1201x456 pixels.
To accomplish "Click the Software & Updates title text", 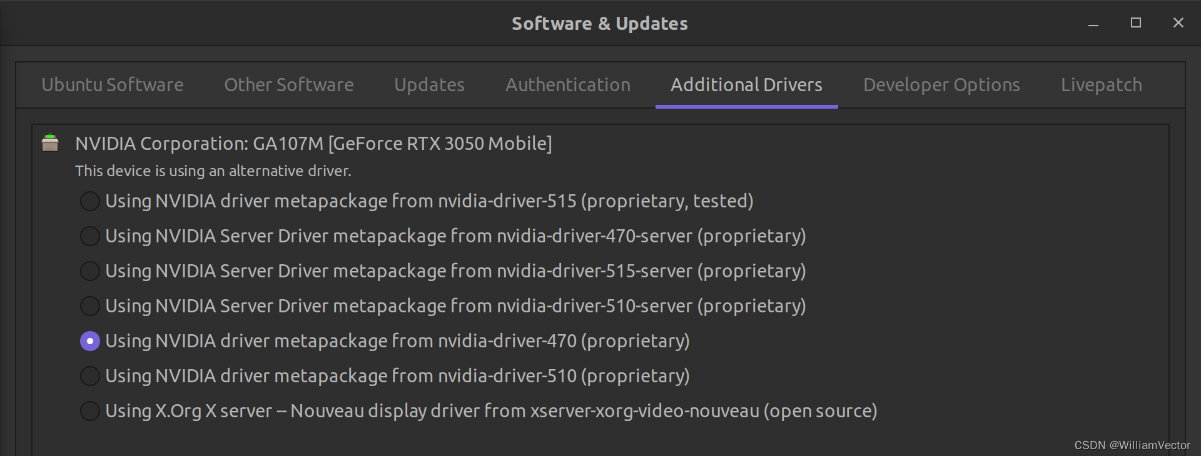I will (x=600, y=24).
